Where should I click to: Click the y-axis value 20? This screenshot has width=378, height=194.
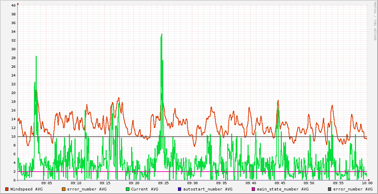click(x=14, y=93)
